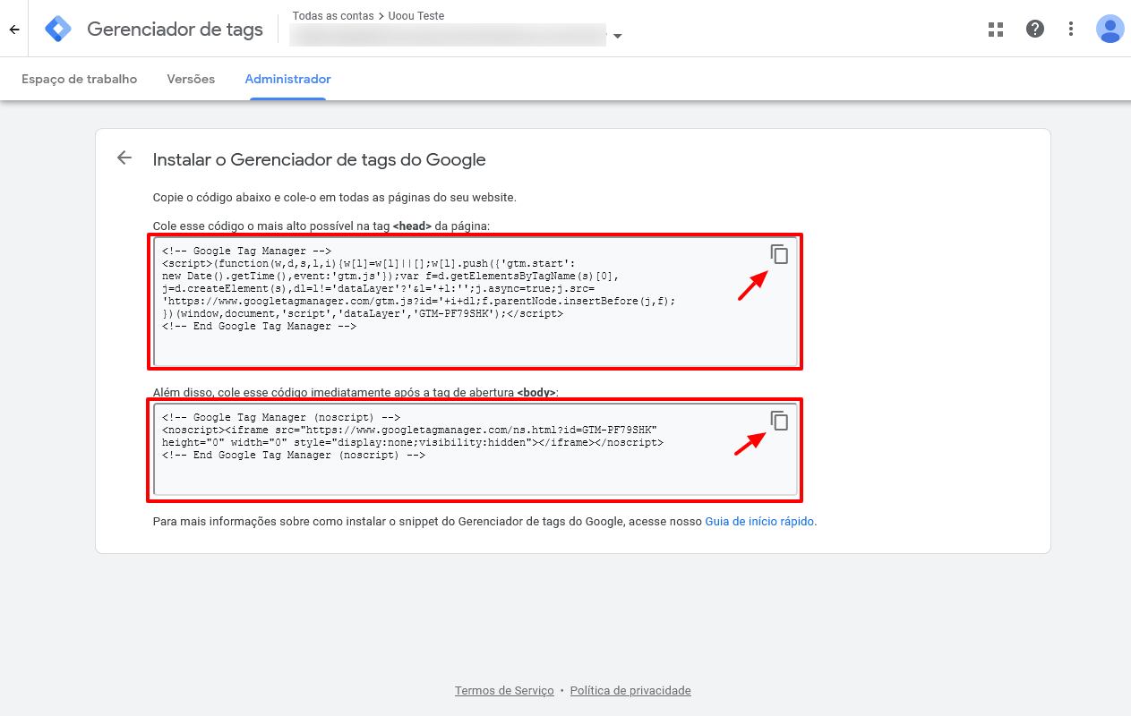Image resolution: width=1131 pixels, height=716 pixels.
Task: Click inside the body noscript code box
Action: click(476, 450)
